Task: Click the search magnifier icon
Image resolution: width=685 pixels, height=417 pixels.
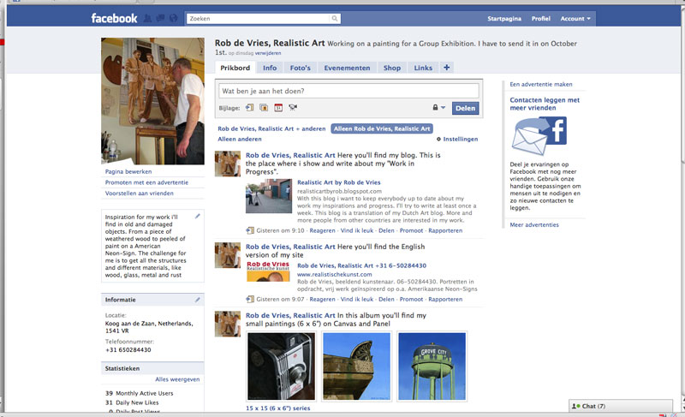Action: tap(335, 18)
